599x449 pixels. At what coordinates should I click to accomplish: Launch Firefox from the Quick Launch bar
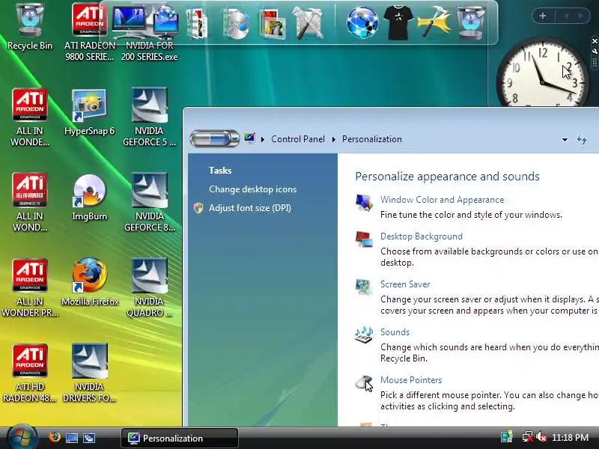[55, 437]
